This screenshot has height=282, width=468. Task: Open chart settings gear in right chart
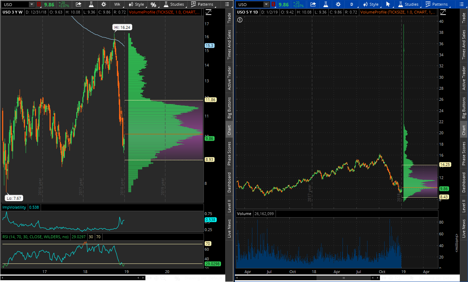pyautogui.click(x=338, y=4)
